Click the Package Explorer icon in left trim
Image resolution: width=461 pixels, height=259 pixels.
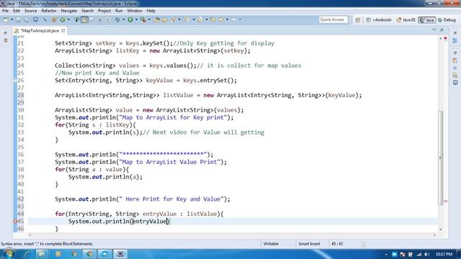coord(5,40)
